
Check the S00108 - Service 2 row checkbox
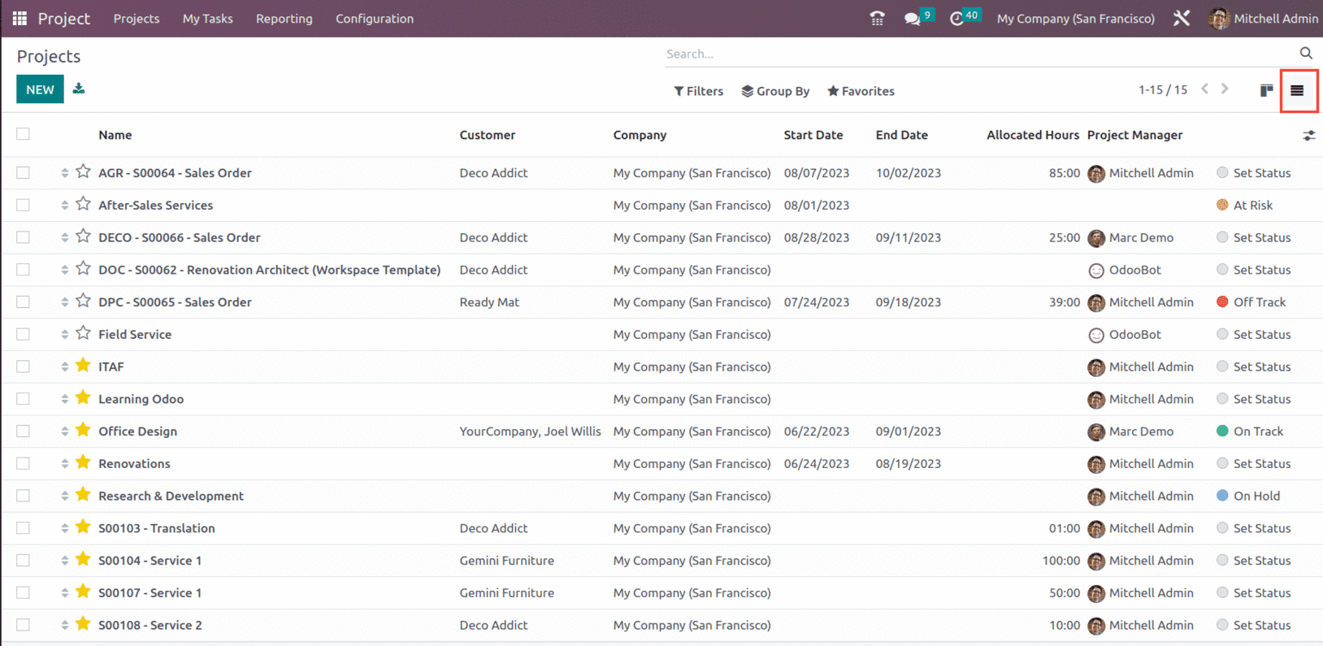[x=23, y=625]
